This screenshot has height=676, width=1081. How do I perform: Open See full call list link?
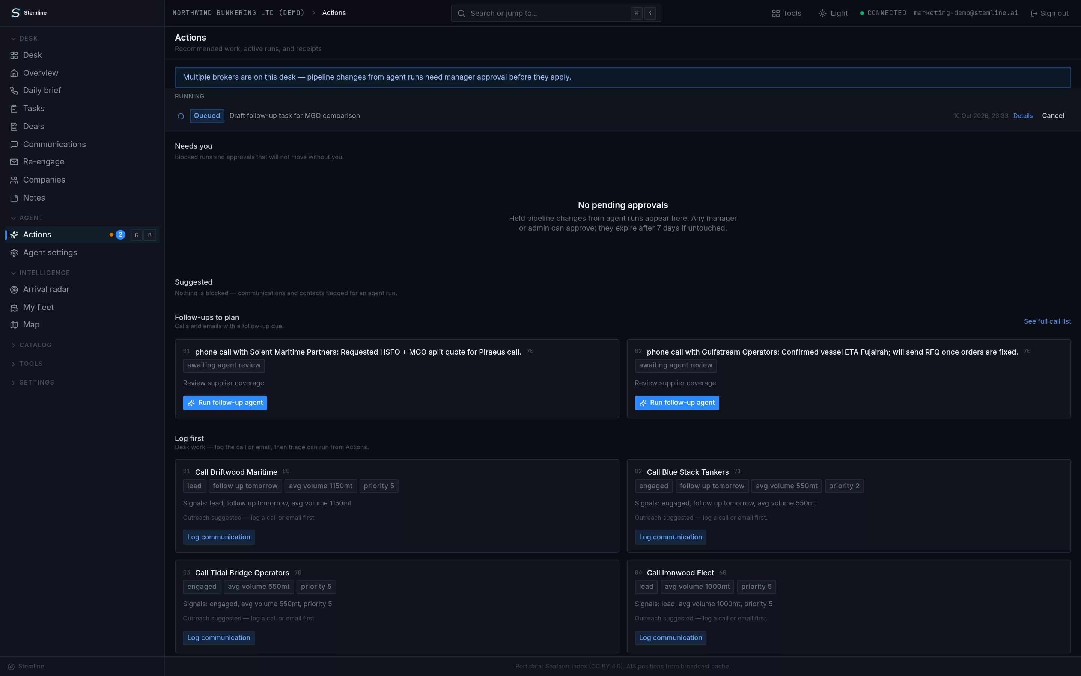tap(1047, 321)
